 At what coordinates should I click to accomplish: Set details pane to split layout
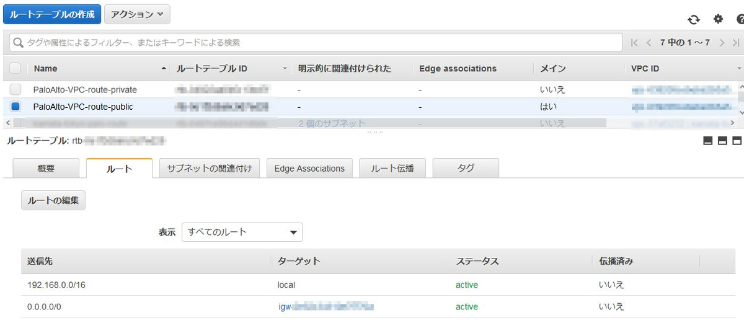click(722, 141)
